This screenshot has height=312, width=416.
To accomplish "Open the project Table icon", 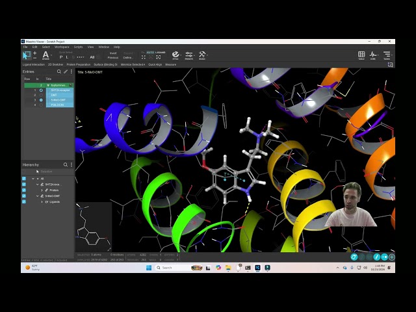I will pos(361,55).
